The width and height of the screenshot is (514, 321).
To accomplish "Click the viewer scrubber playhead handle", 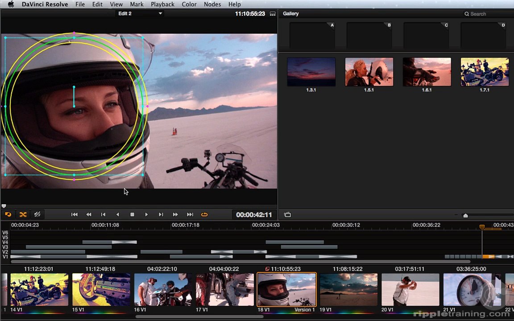I will pyautogui.click(x=4, y=206).
